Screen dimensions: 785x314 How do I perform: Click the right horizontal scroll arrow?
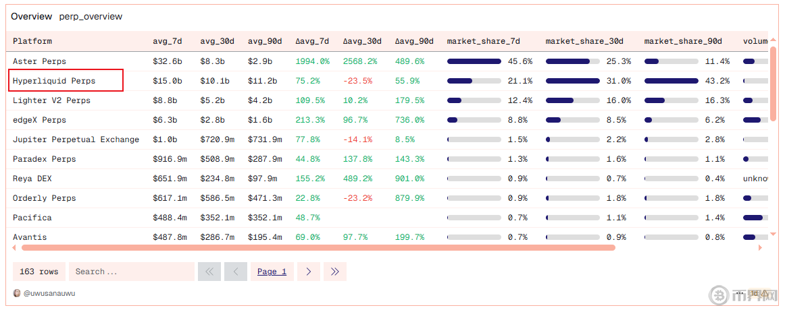(760, 247)
